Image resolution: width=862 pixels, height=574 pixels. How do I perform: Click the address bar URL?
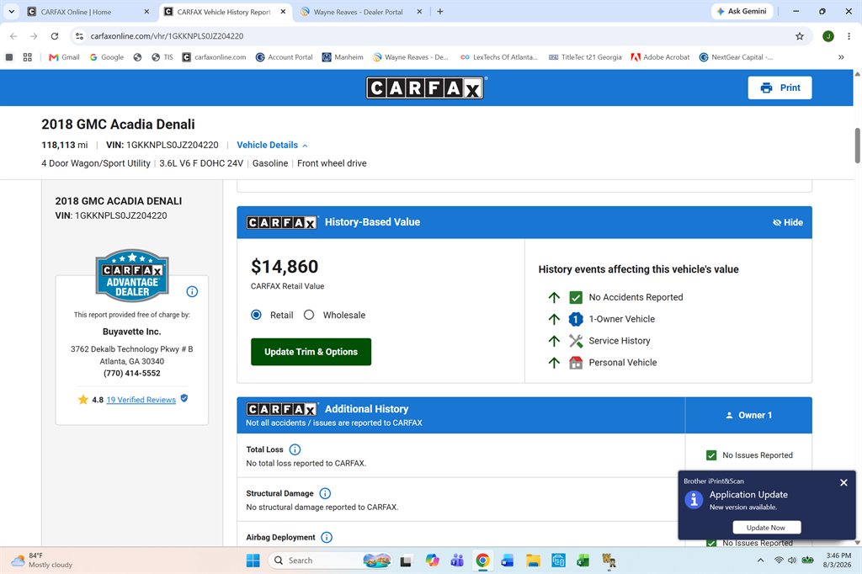click(x=167, y=36)
